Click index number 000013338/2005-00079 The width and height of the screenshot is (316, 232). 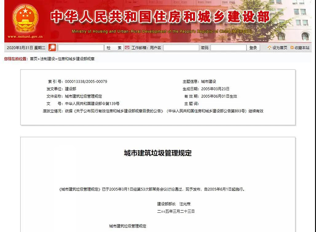pos(86,82)
